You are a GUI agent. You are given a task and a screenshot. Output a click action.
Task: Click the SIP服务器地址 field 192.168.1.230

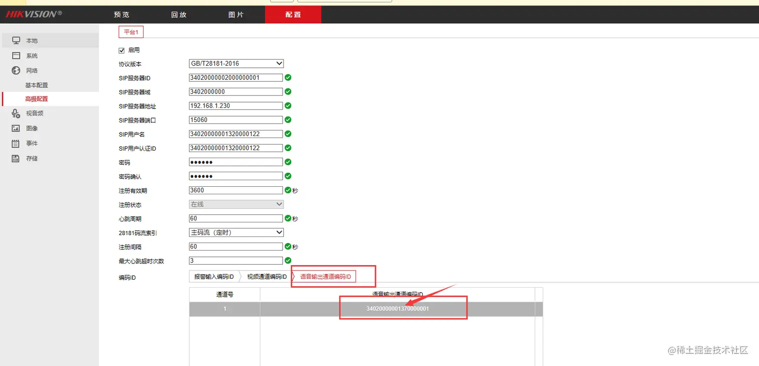[x=236, y=106]
